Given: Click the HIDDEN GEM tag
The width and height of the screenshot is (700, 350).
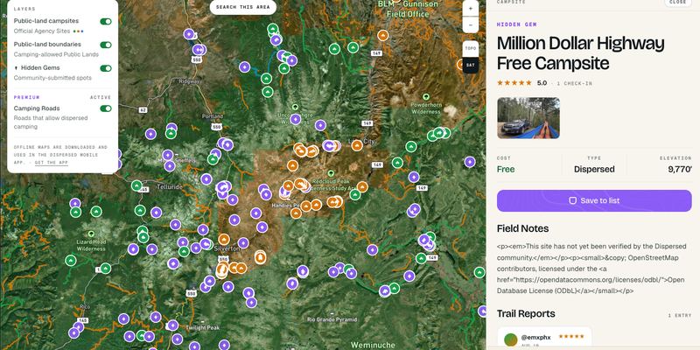Looking at the screenshot, I should (516, 24).
